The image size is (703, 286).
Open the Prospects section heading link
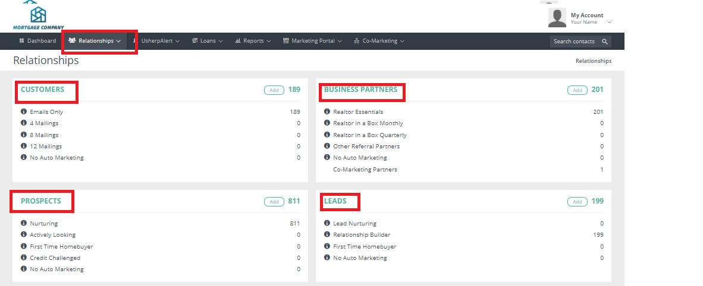[x=41, y=201]
